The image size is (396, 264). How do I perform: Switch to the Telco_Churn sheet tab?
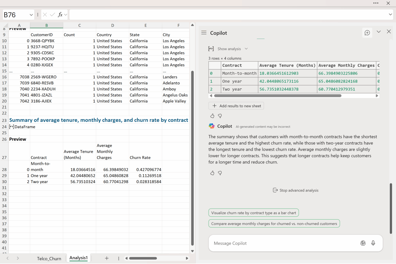click(49, 259)
